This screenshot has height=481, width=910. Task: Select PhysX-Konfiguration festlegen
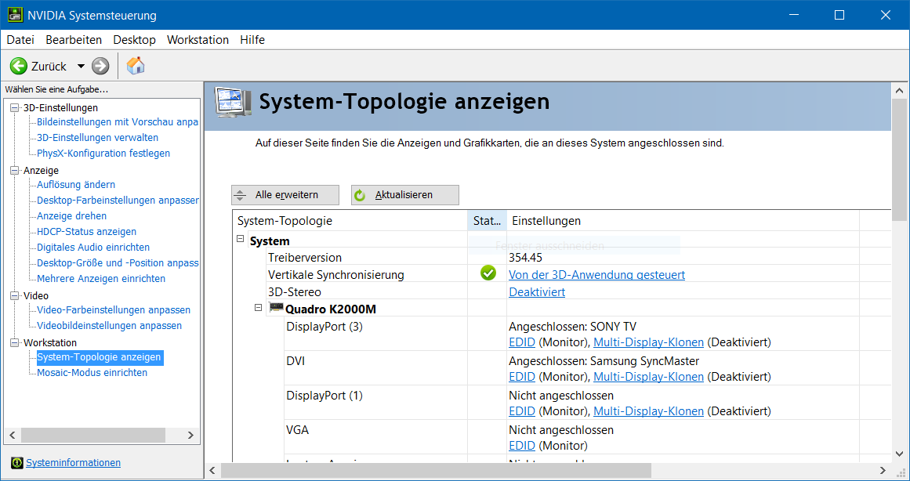point(103,154)
